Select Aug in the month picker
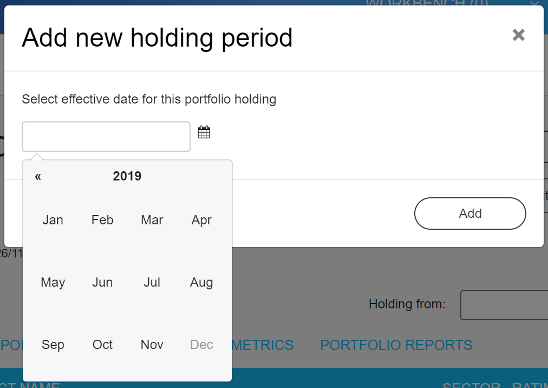This screenshot has width=548, height=388. pyautogui.click(x=201, y=282)
